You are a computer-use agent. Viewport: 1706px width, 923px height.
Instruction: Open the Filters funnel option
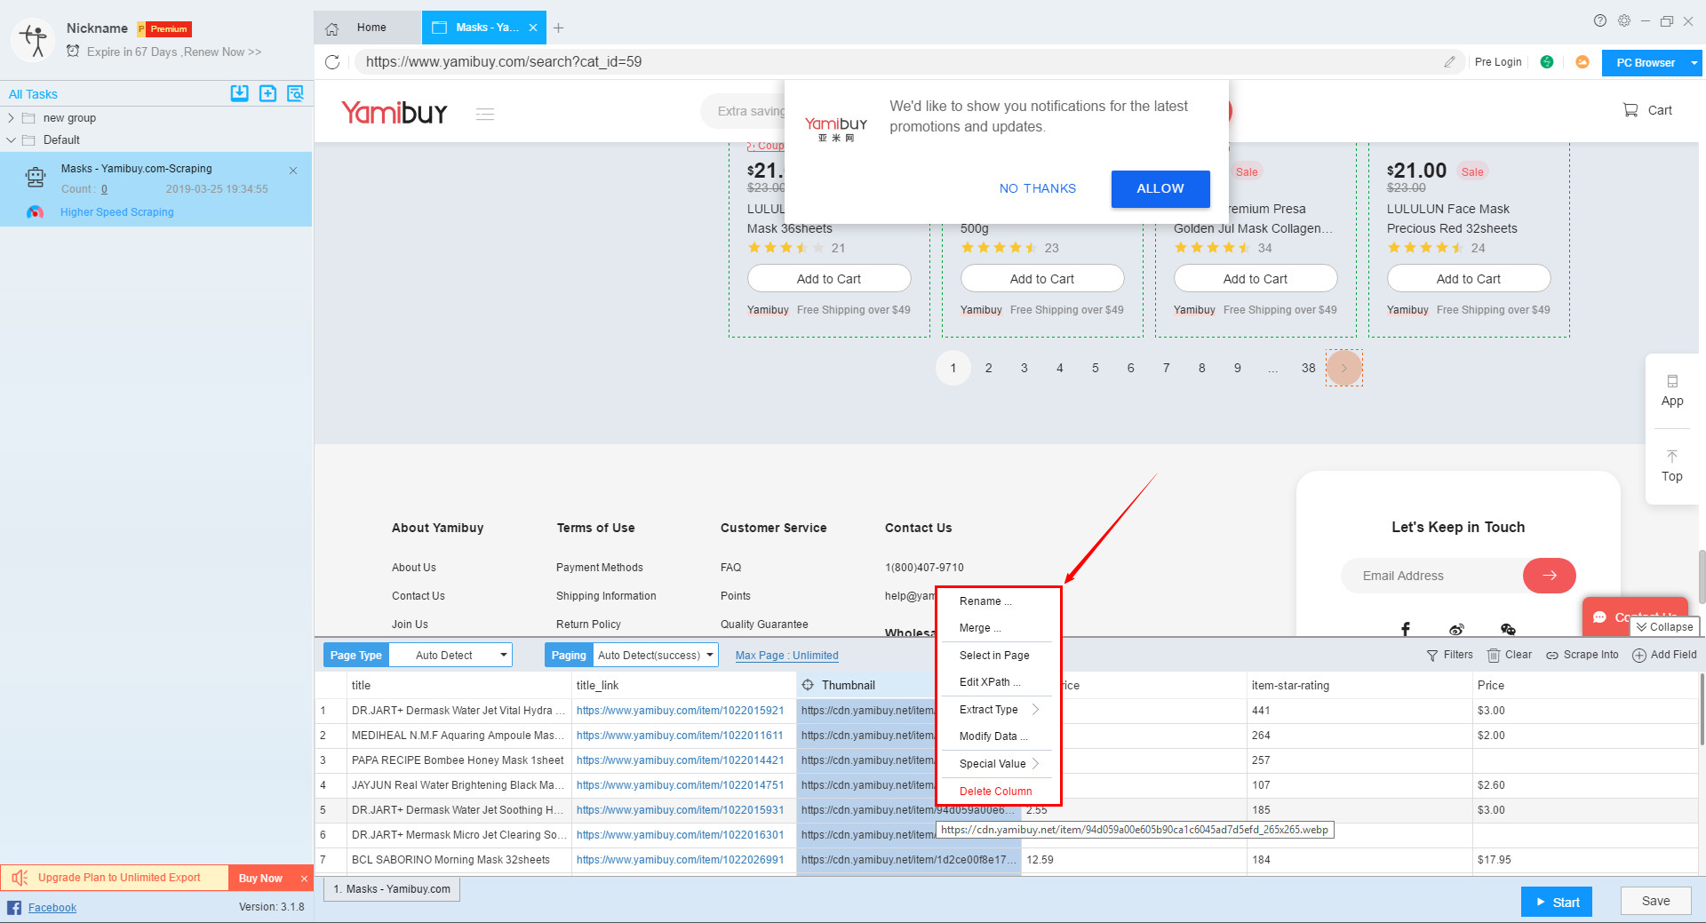click(1449, 655)
